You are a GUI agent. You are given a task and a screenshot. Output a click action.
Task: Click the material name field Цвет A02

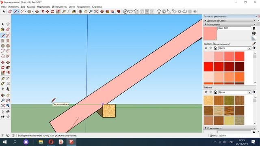point(234,28)
